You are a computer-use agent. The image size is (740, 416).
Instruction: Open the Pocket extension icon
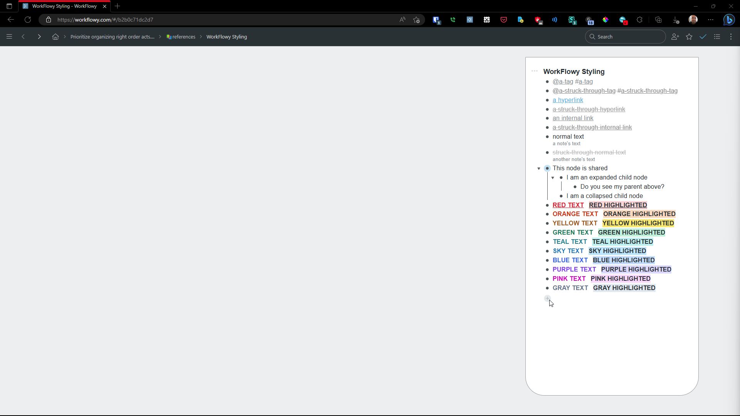point(504,20)
